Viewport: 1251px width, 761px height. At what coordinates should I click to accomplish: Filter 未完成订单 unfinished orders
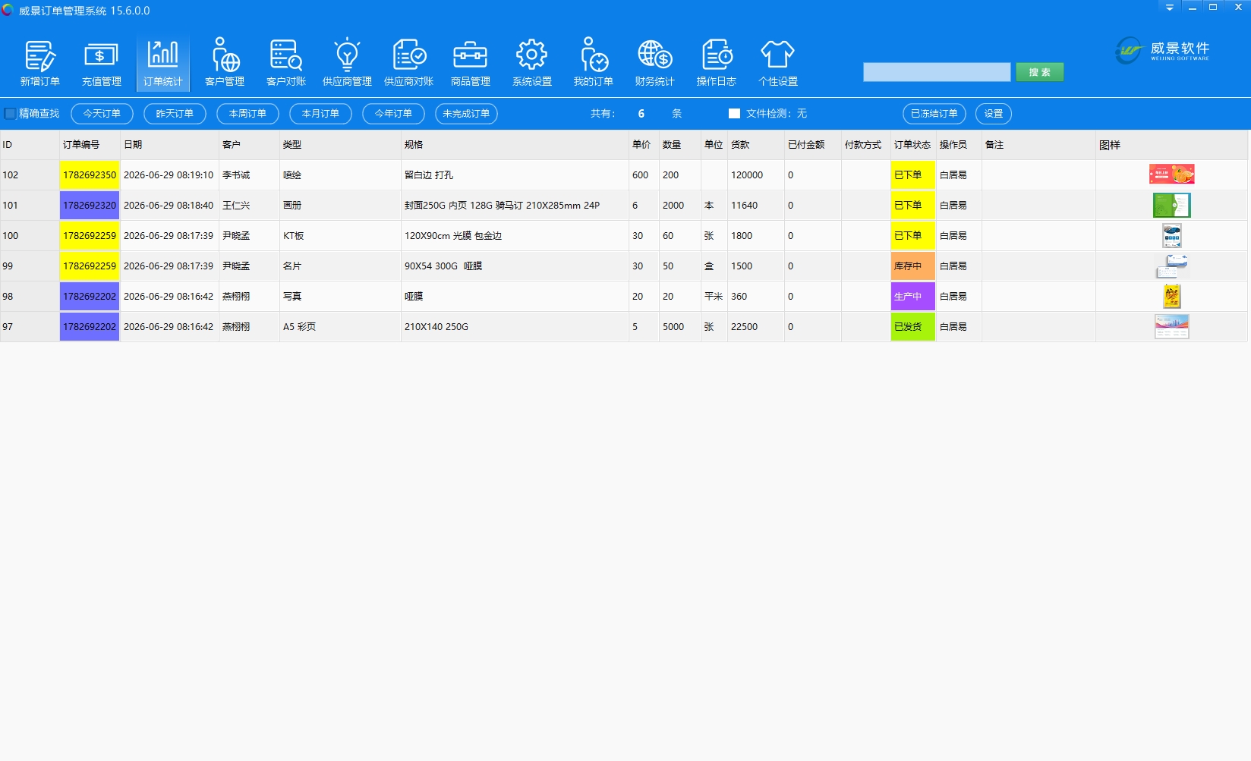[466, 114]
